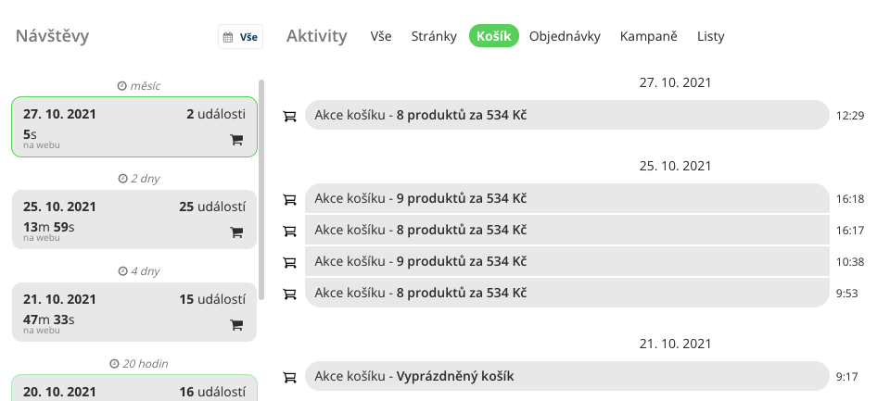
Task: Click shopping cart icon in 21. 10. 2021 visit
Action: (236, 325)
